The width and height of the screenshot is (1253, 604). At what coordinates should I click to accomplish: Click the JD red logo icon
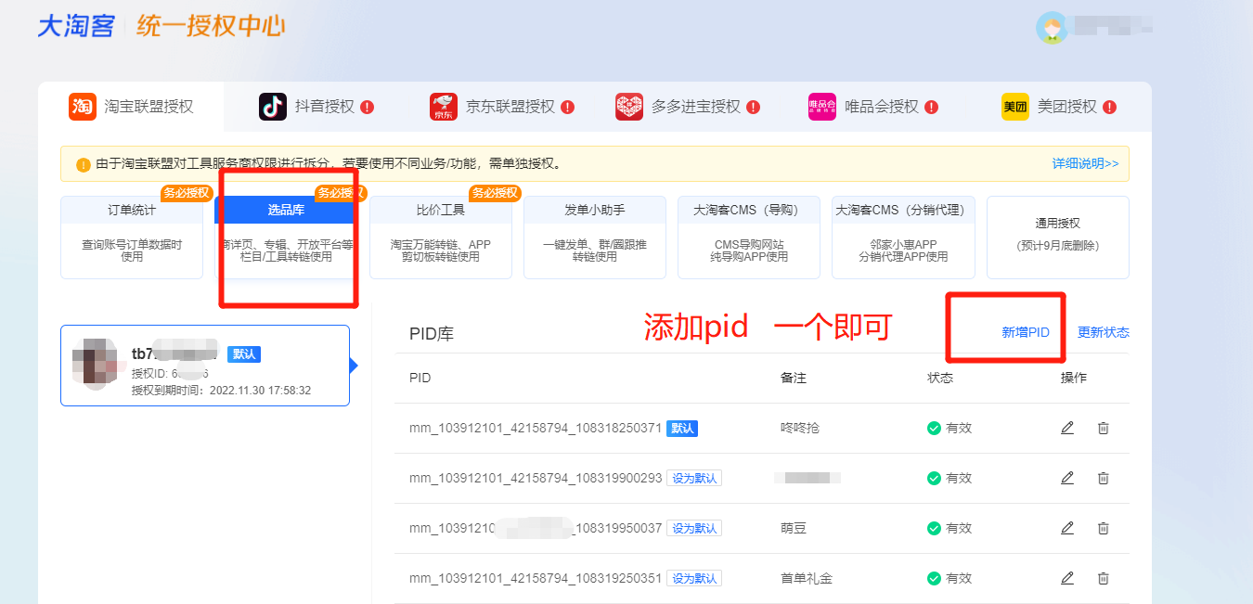pyautogui.click(x=444, y=107)
